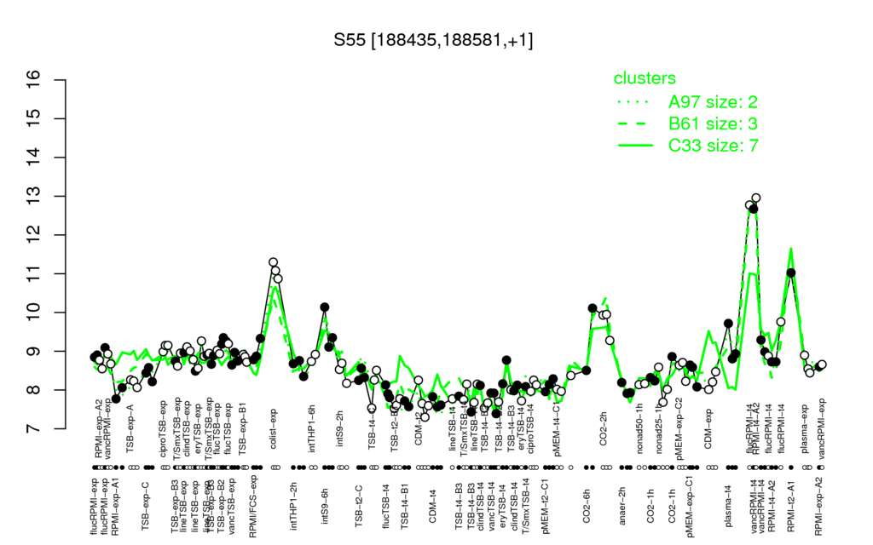873x545 pixels.
Task: Click the intTHP1-2h bottom axis label
Action: pyautogui.click(x=294, y=506)
